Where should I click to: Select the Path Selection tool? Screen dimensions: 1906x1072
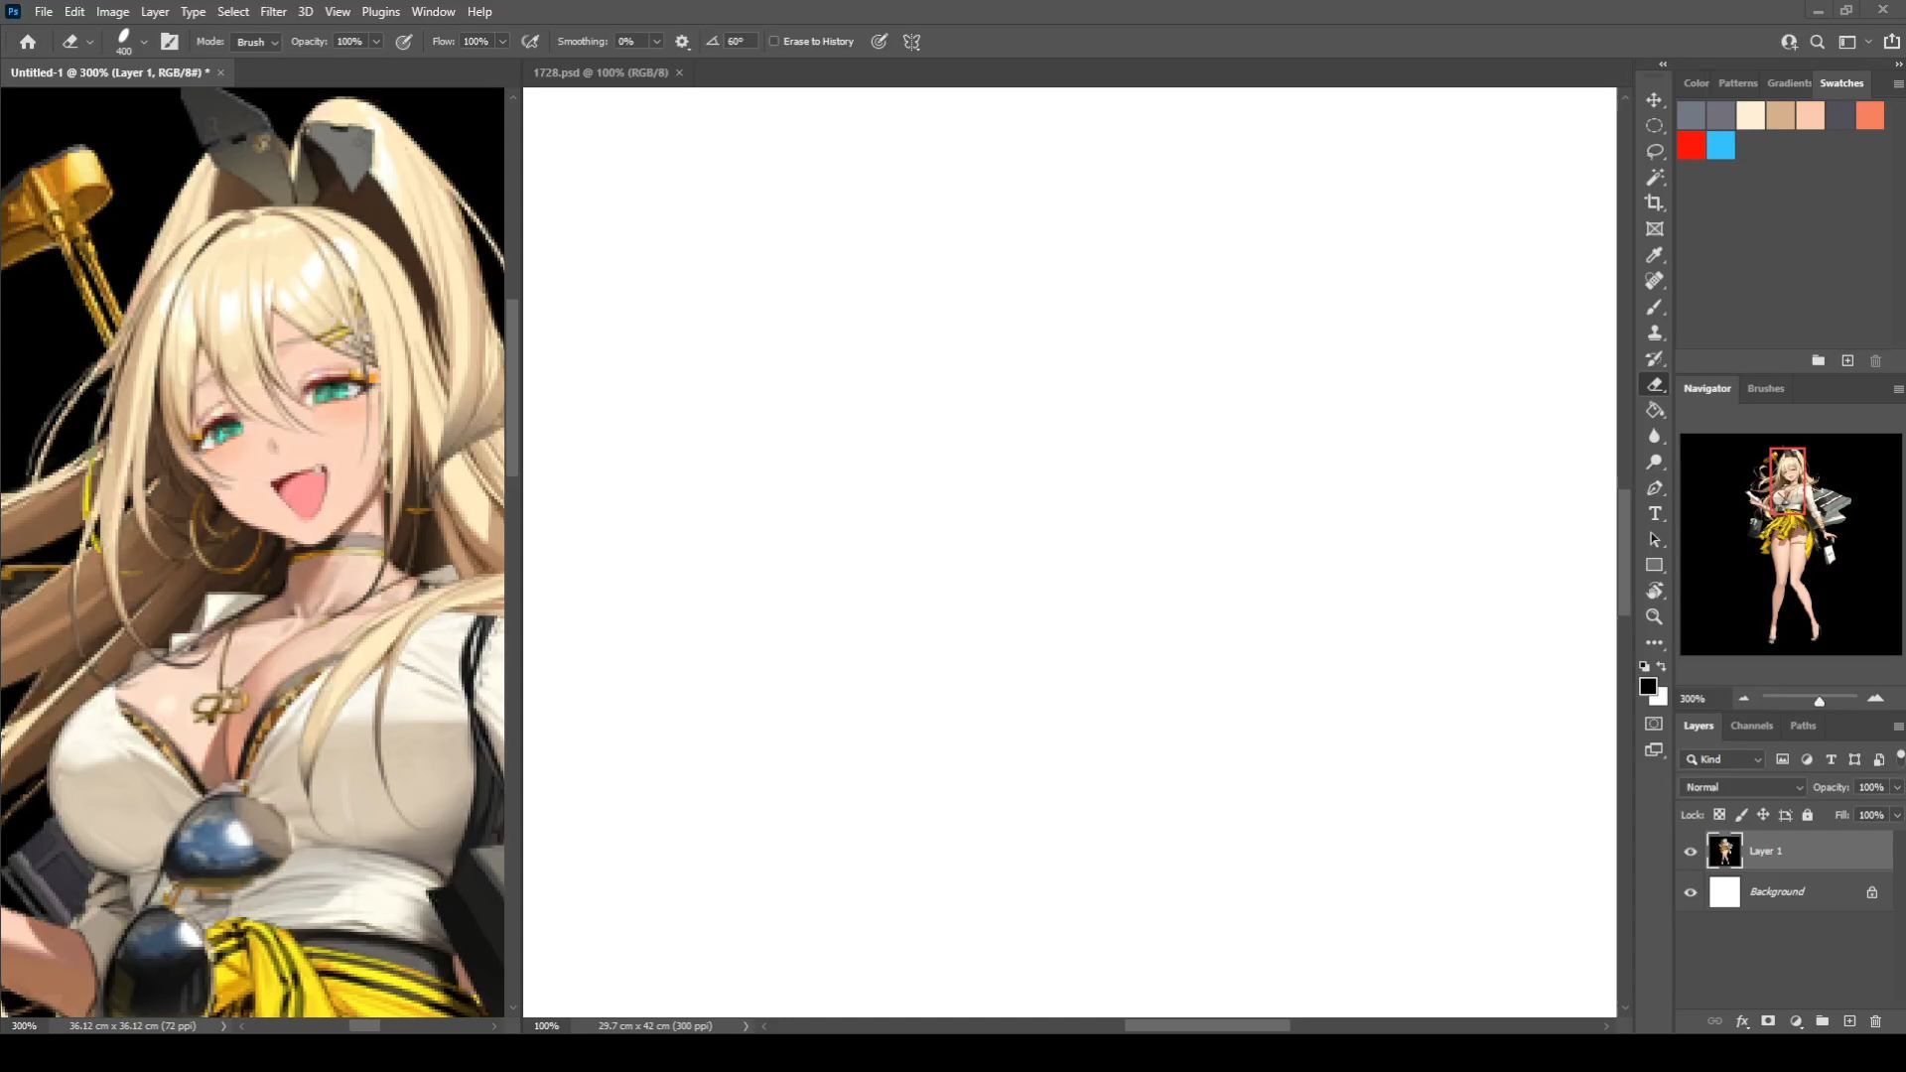coord(1654,539)
